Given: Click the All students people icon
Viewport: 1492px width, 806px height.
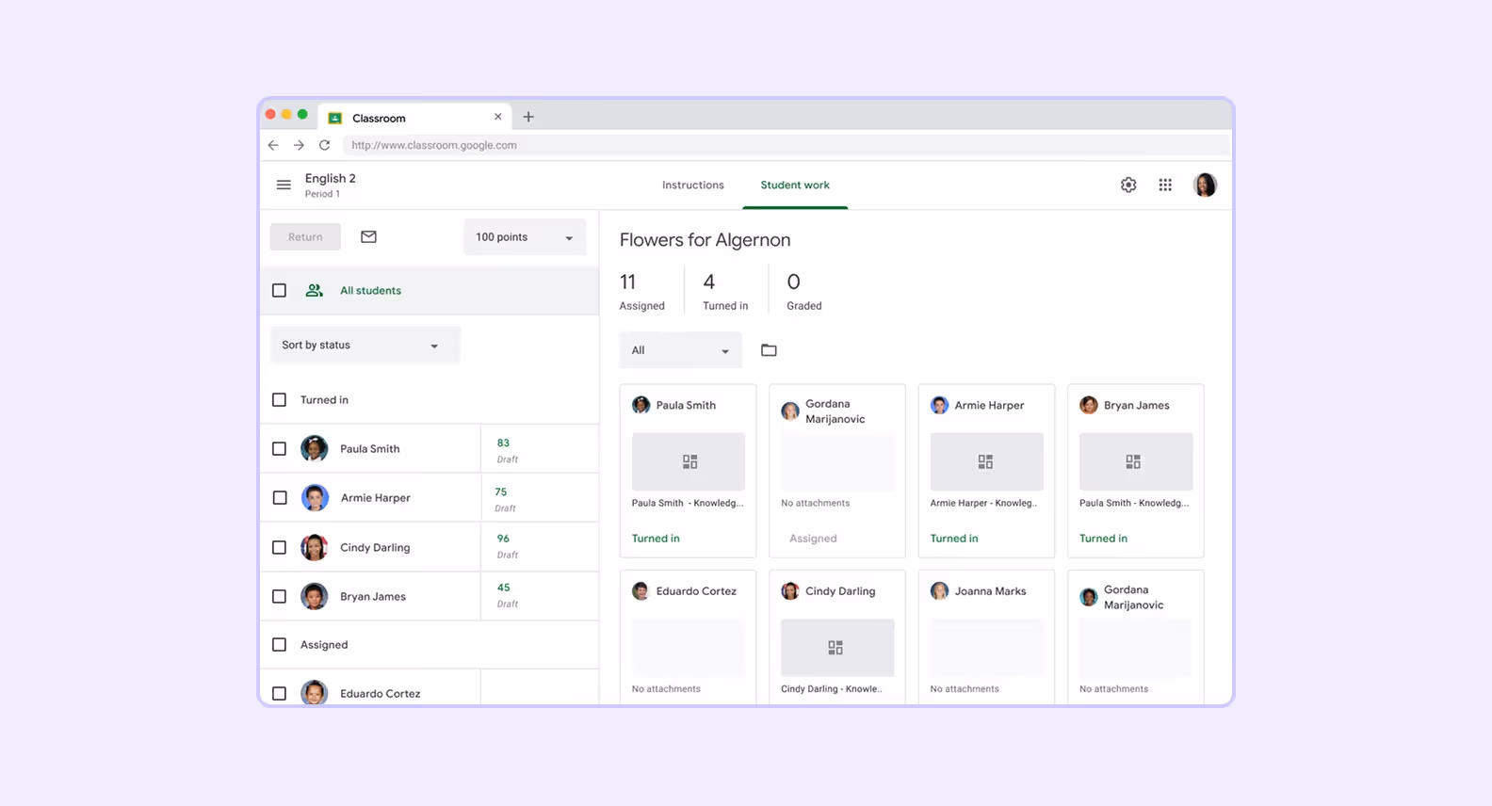Looking at the screenshot, I should 315,290.
